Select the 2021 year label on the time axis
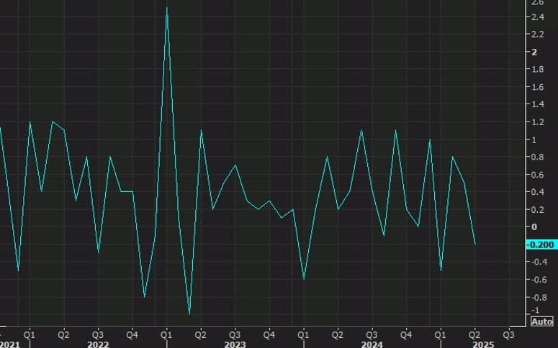This screenshot has width=558, height=348. (x=9, y=344)
